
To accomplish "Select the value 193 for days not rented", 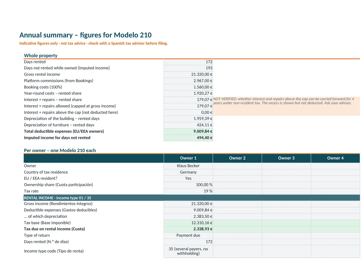I will tap(188, 68).
